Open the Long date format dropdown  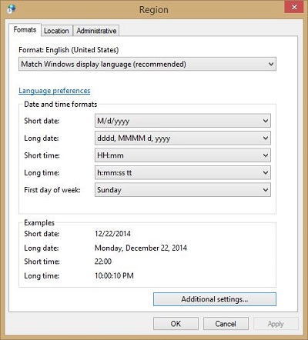coord(182,138)
